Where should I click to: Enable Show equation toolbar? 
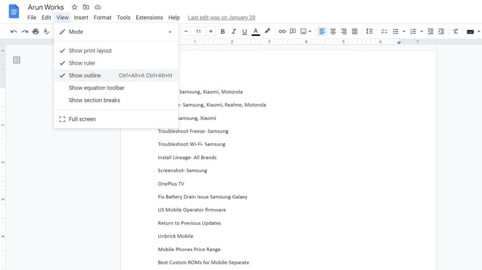coord(116,88)
